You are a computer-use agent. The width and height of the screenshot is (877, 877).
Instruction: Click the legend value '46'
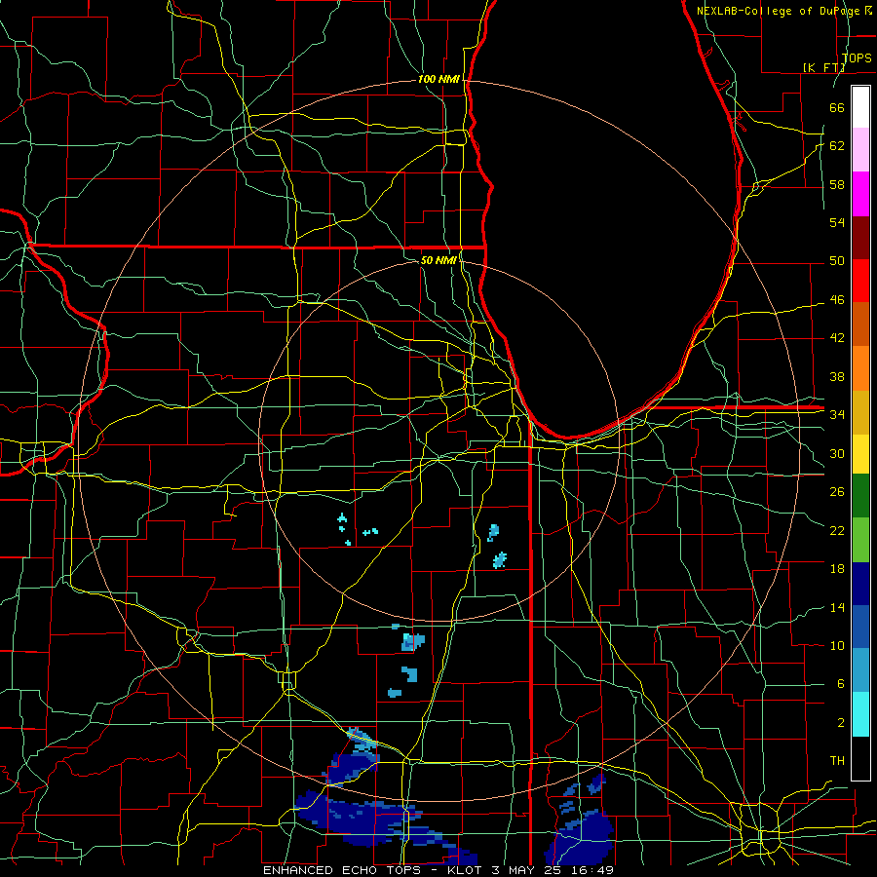837,300
